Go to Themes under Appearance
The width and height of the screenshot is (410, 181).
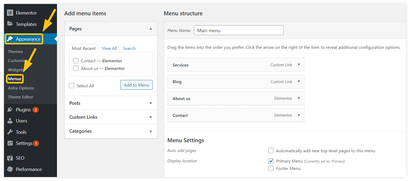click(15, 51)
